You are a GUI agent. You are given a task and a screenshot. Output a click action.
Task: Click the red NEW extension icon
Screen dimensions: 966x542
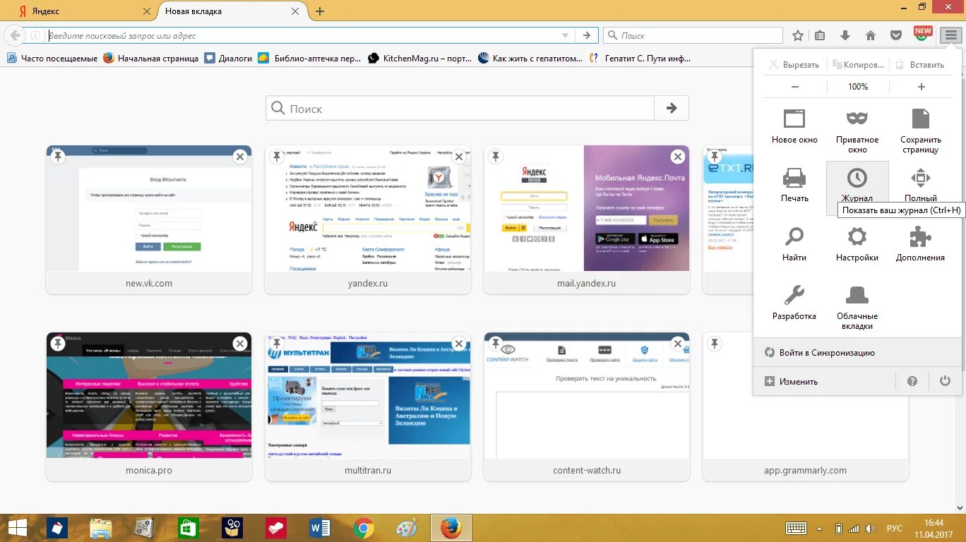pos(922,34)
